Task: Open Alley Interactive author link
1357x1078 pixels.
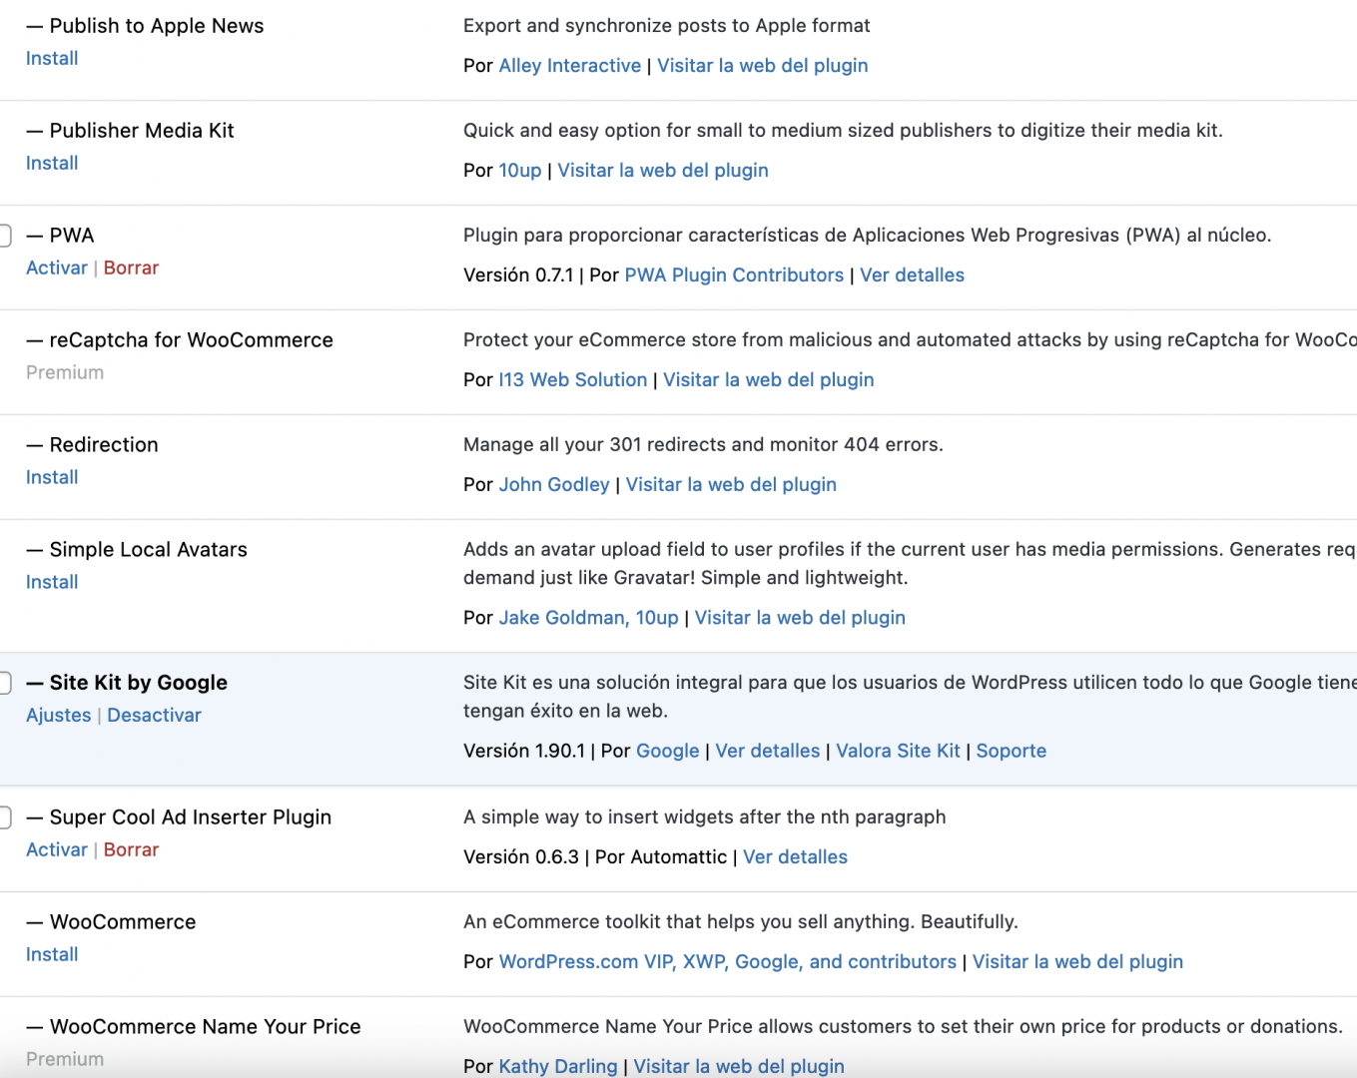Action: pyautogui.click(x=570, y=65)
